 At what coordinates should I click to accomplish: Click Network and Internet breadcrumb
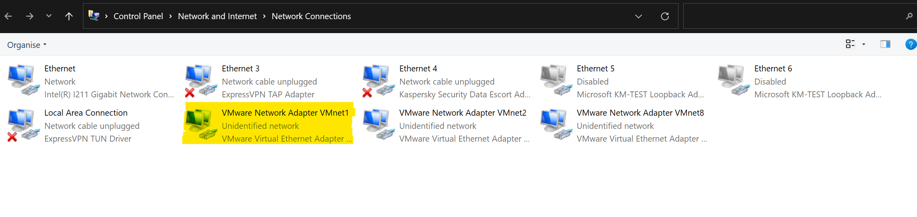tap(217, 16)
